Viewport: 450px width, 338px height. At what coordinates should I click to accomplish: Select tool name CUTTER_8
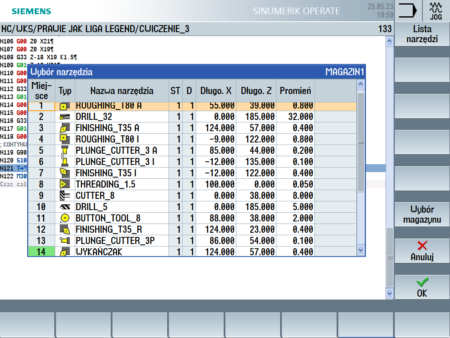95,196
